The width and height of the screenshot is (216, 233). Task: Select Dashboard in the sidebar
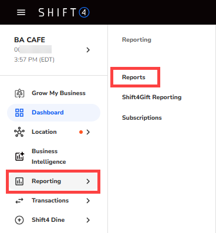(53, 113)
